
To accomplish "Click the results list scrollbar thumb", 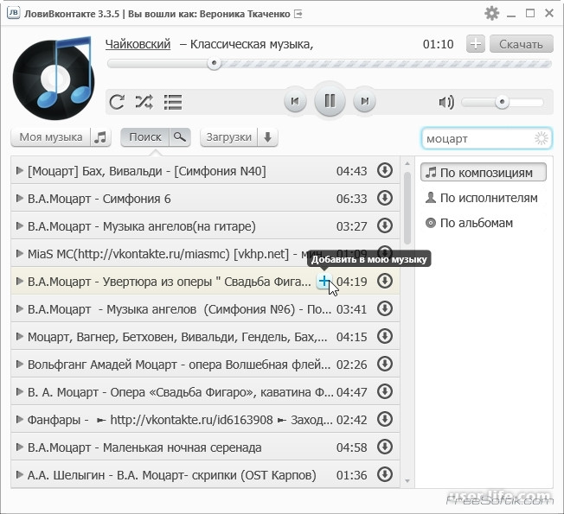I will point(407,208).
